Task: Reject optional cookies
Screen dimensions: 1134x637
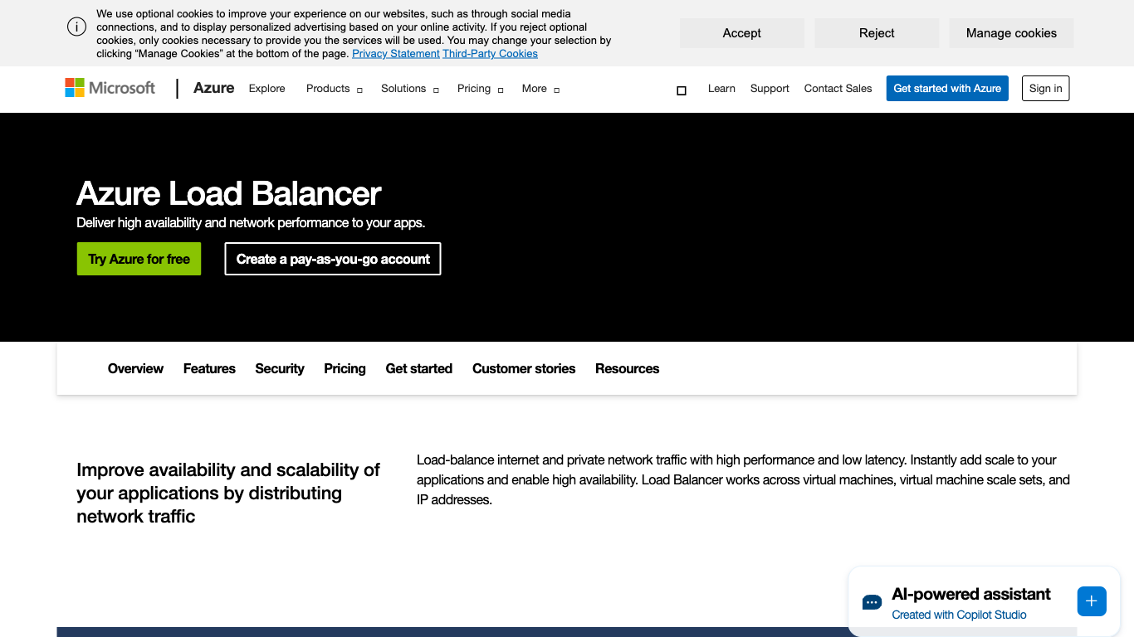Action: [x=877, y=33]
